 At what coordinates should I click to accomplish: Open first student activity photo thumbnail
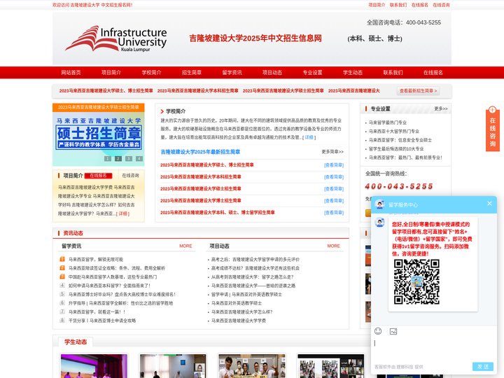[x=94, y=366]
